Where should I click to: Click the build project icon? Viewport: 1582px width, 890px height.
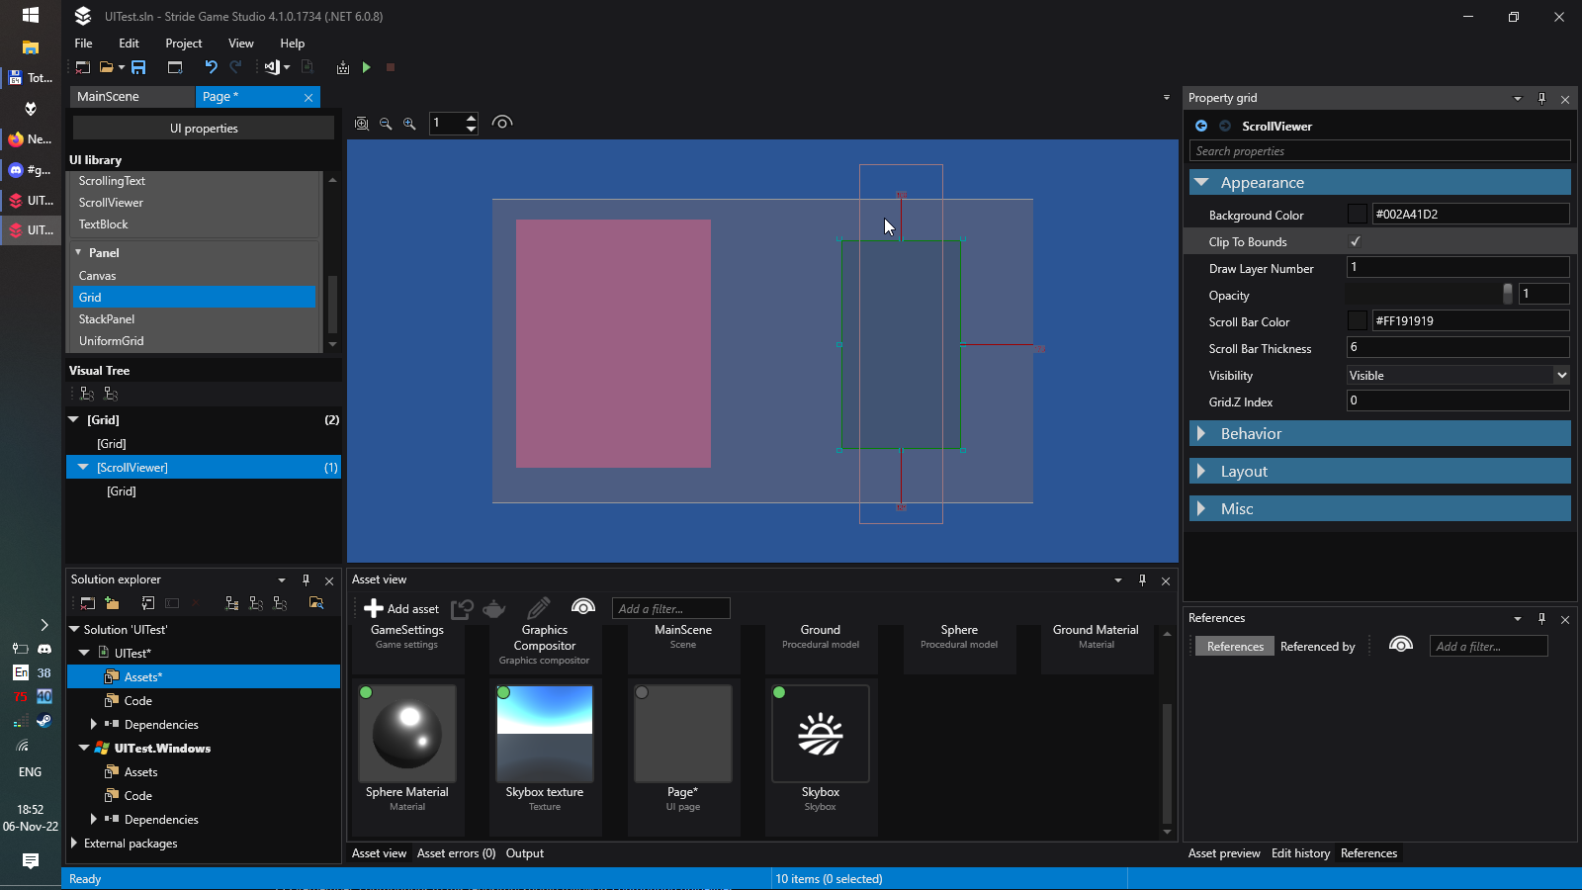(x=343, y=67)
